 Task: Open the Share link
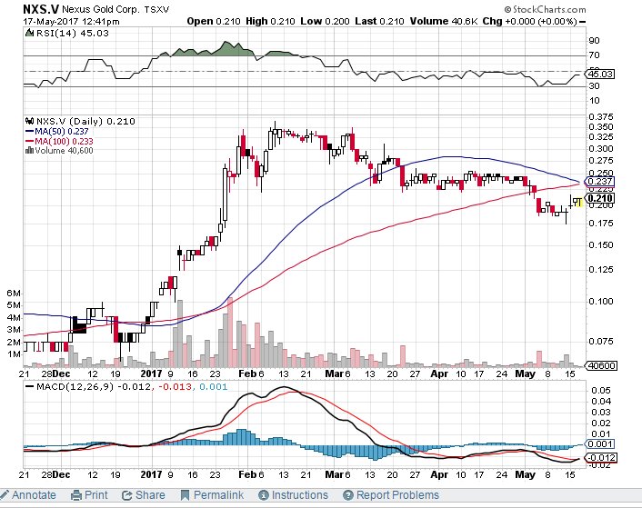(x=150, y=495)
